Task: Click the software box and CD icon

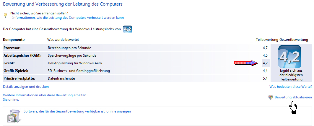Action: coord(14,116)
